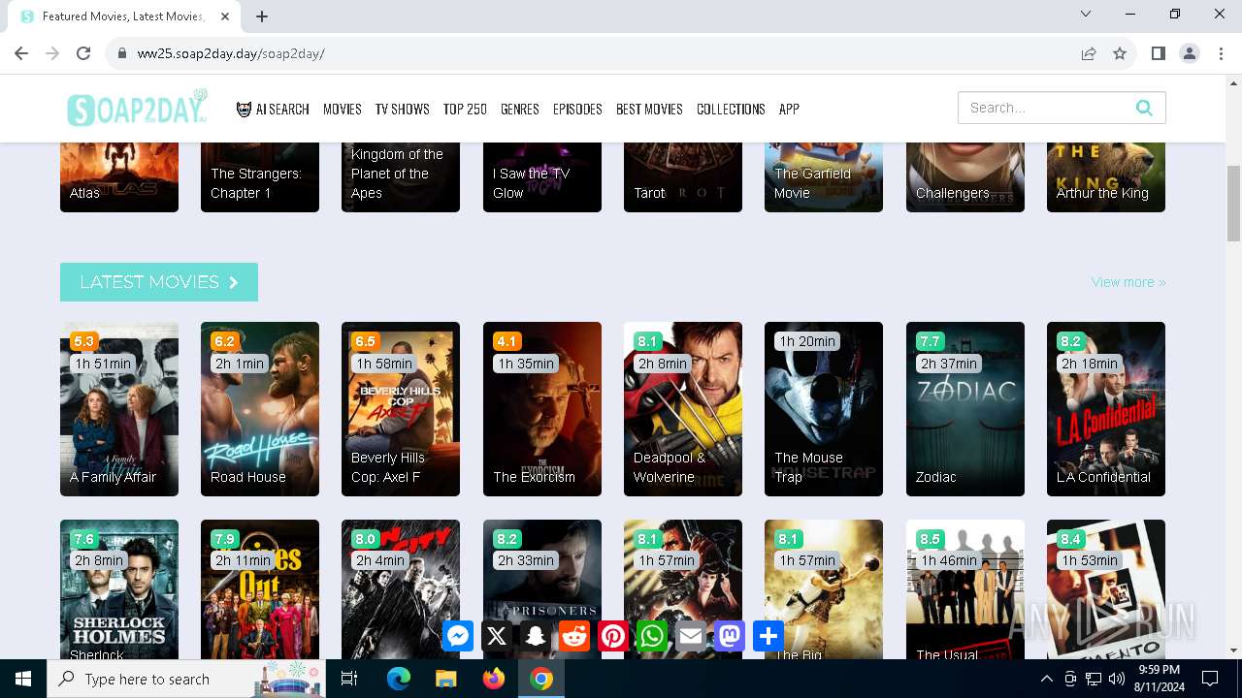Image resolution: width=1242 pixels, height=698 pixels.
Task: Open Challengers featured movie card
Action: pyautogui.click(x=965, y=177)
